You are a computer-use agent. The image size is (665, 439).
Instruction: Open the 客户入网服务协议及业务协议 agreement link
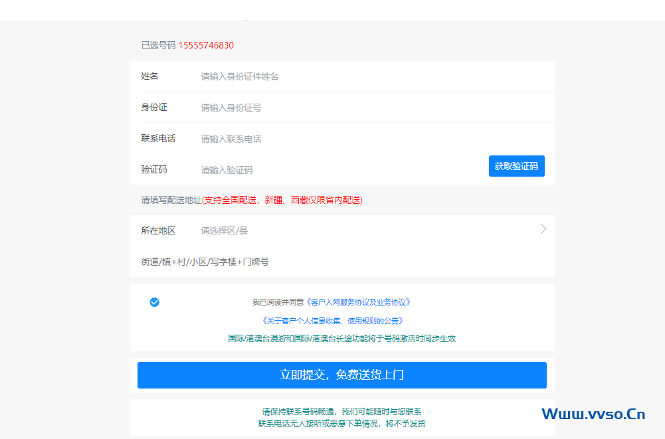click(359, 302)
